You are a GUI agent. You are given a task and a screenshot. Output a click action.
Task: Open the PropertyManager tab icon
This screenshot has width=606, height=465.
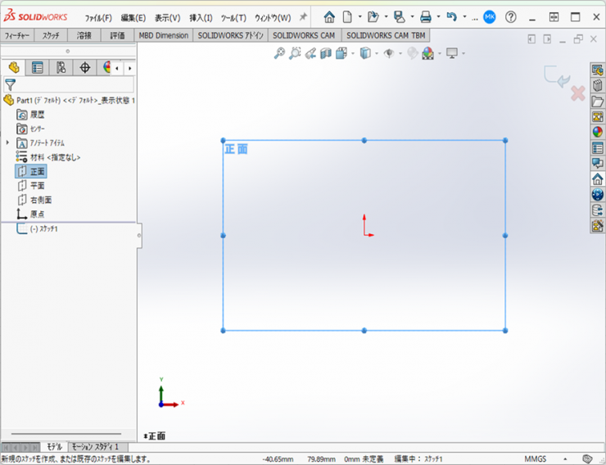[38, 67]
